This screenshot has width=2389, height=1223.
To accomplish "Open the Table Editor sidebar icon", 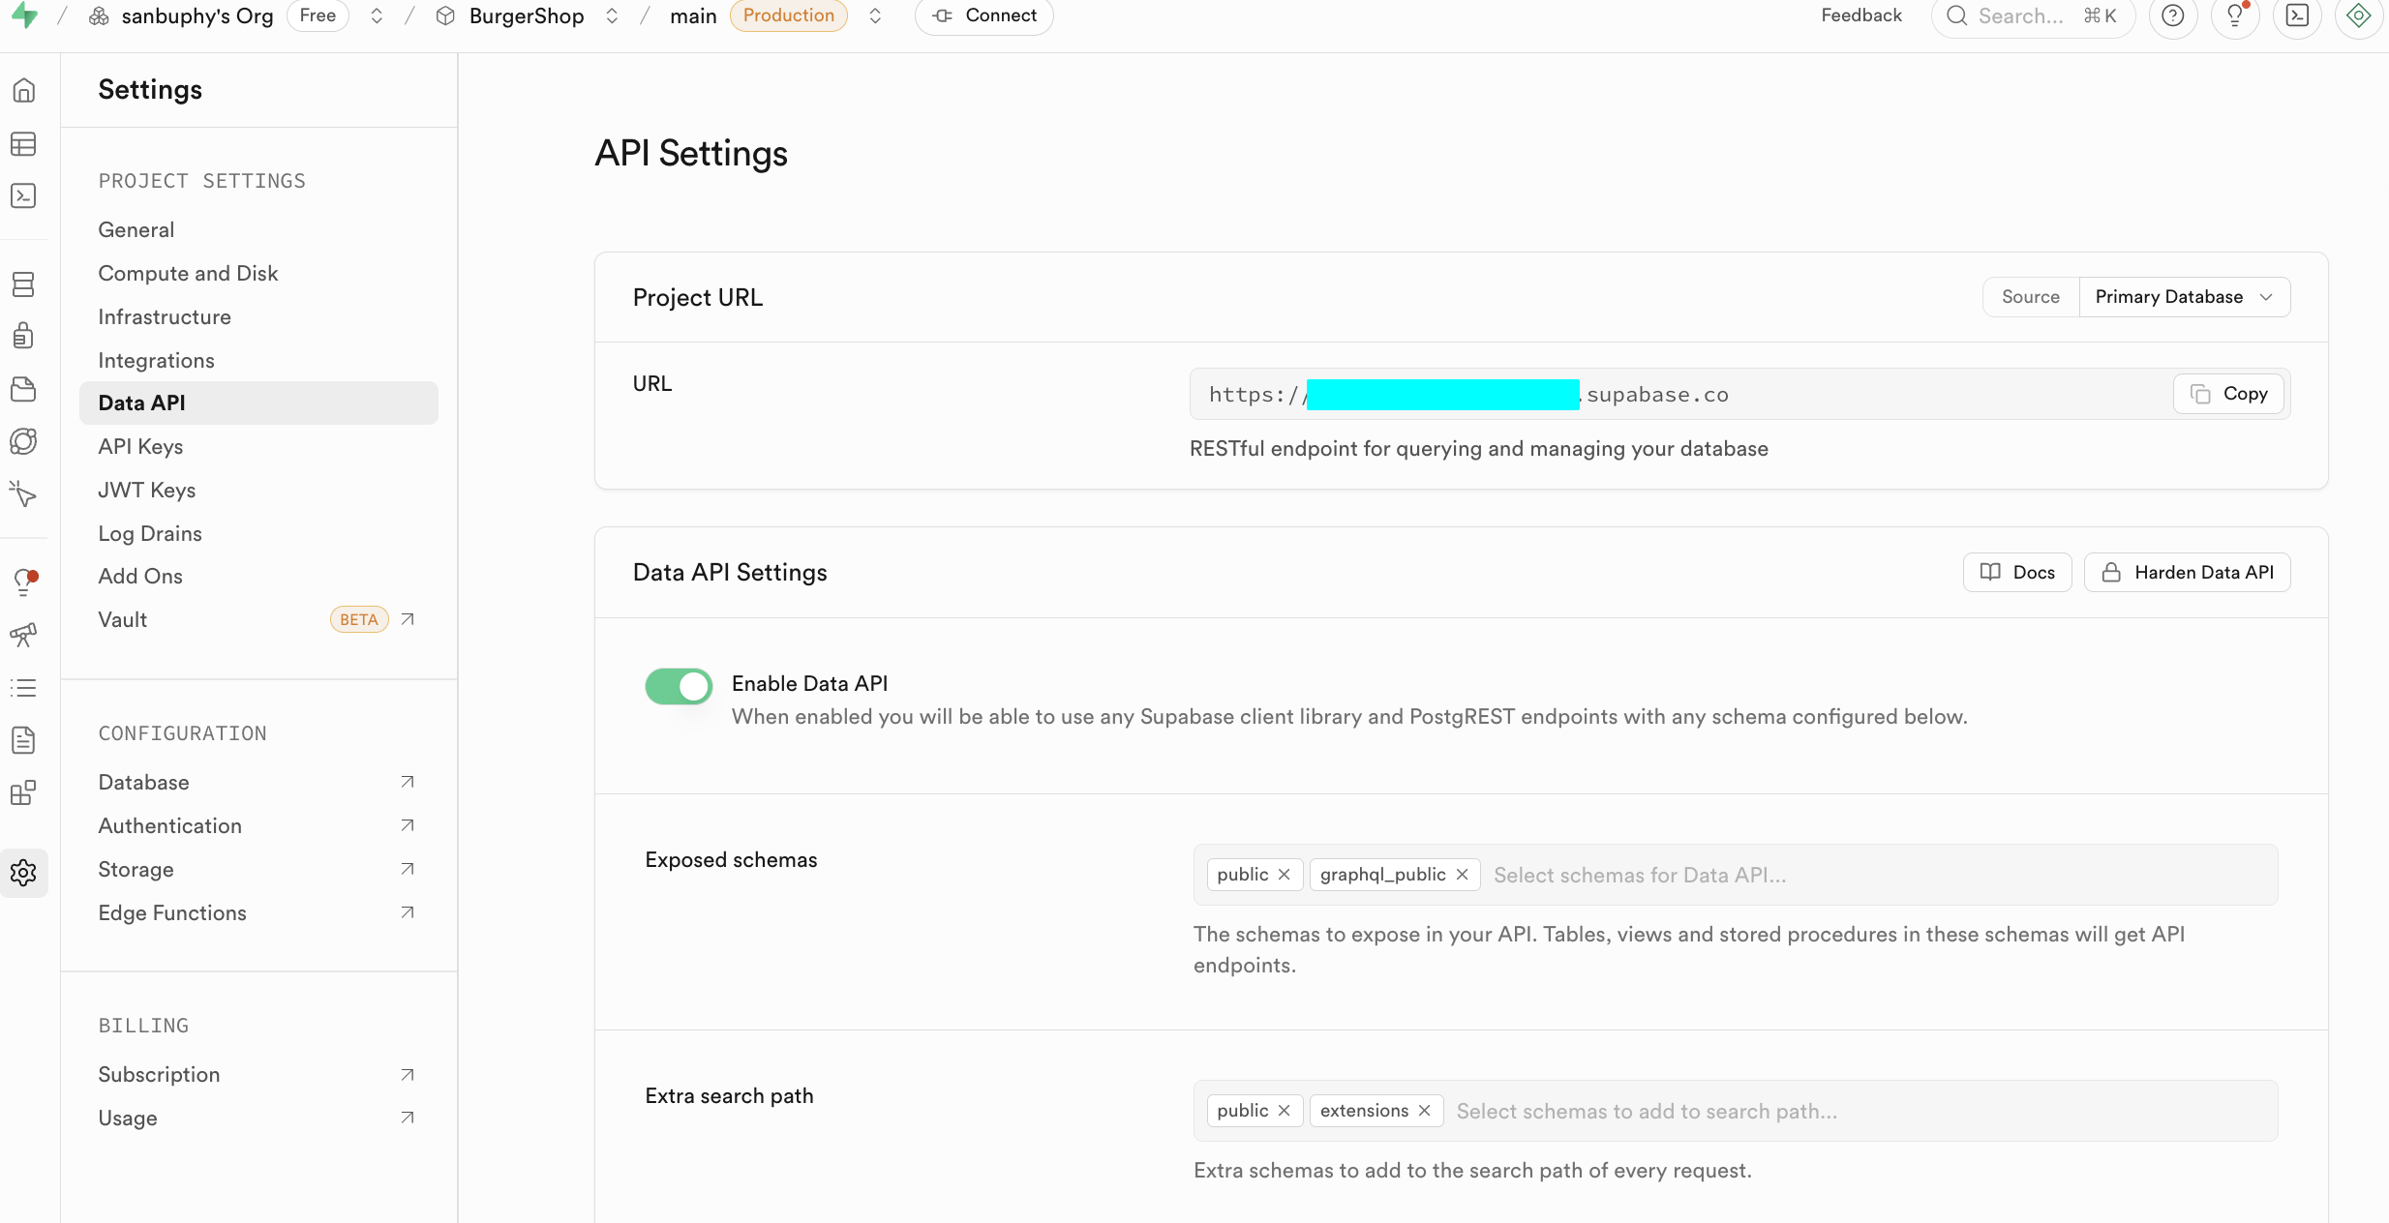I will [x=23, y=144].
